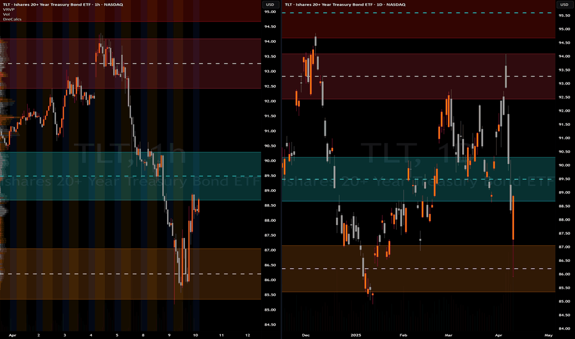
Task: Click the 95.00 price label on the 1h chart axis
Action: (x=270, y=12)
